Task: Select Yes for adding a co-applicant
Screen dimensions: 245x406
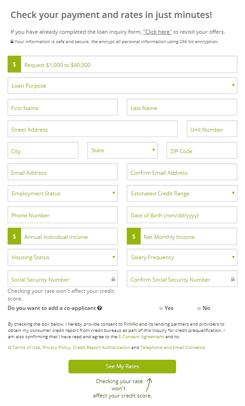Action: coord(161,309)
